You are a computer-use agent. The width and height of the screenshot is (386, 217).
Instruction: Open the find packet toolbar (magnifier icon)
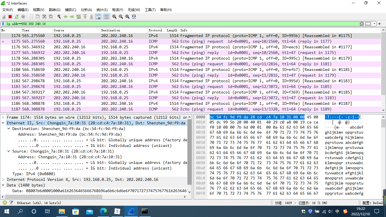click(59, 17)
